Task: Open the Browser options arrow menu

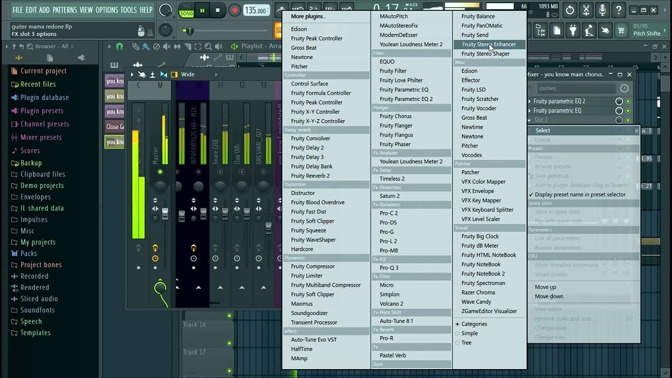Action: 7,46
